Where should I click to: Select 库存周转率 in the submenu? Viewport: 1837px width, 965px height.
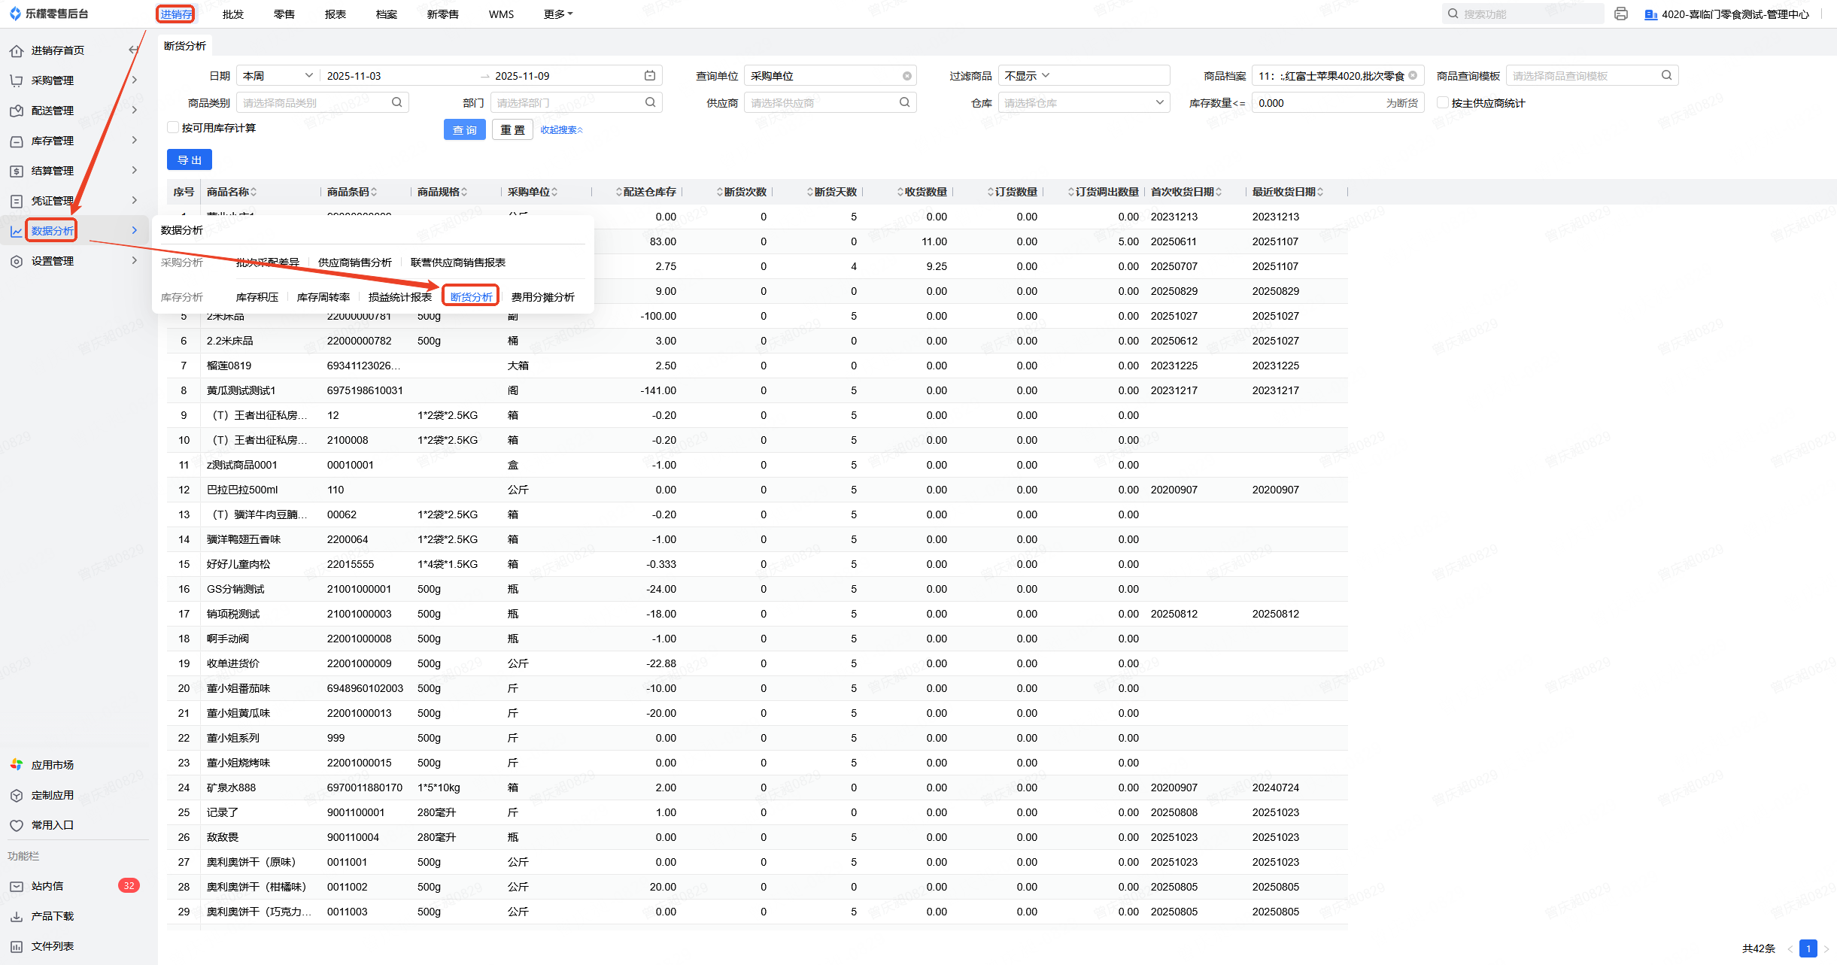(323, 297)
